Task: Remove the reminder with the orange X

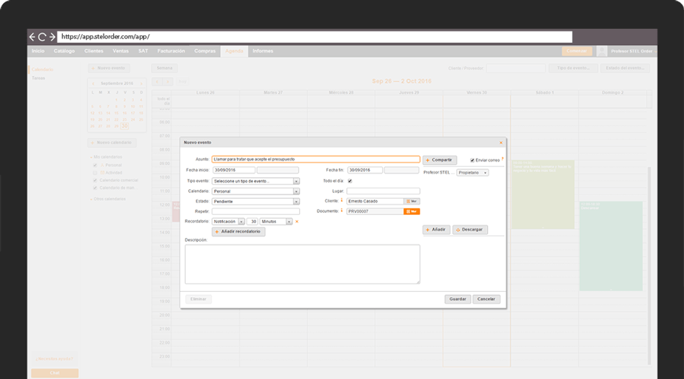Action: (x=297, y=222)
